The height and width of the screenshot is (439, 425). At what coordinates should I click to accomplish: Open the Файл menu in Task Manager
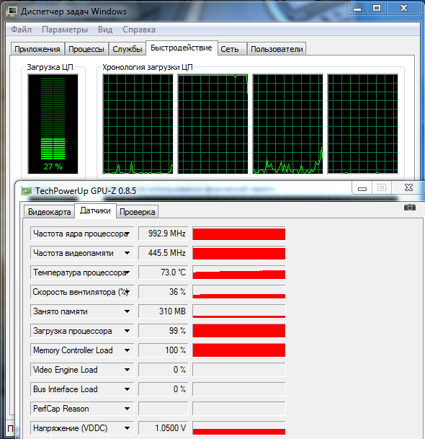pyautogui.click(x=21, y=30)
